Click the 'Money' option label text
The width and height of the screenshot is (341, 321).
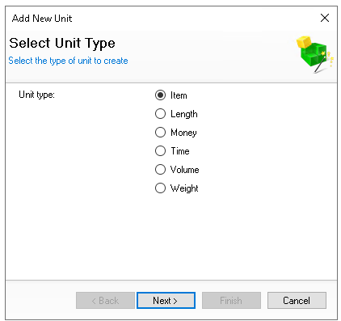(x=183, y=133)
